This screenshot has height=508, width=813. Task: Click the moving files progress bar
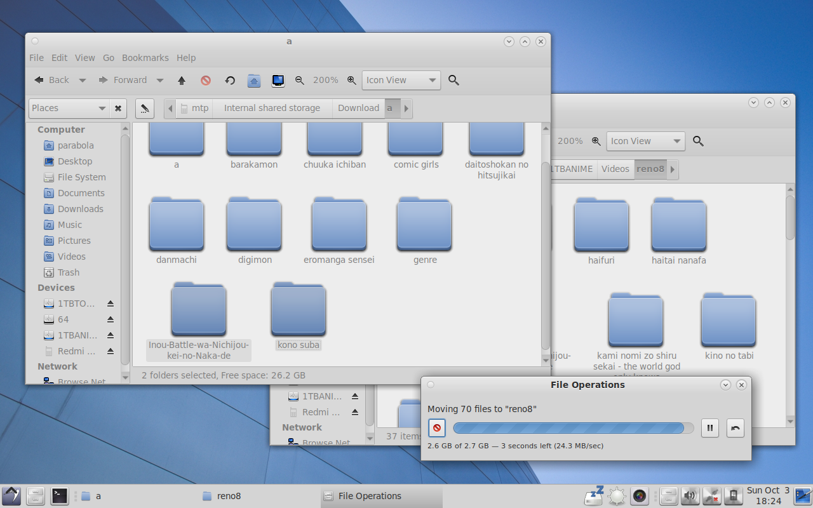coord(574,428)
